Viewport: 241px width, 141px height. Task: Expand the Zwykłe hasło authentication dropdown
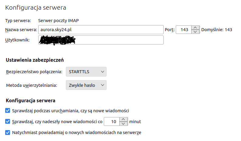pyautogui.click(x=86, y=85)
